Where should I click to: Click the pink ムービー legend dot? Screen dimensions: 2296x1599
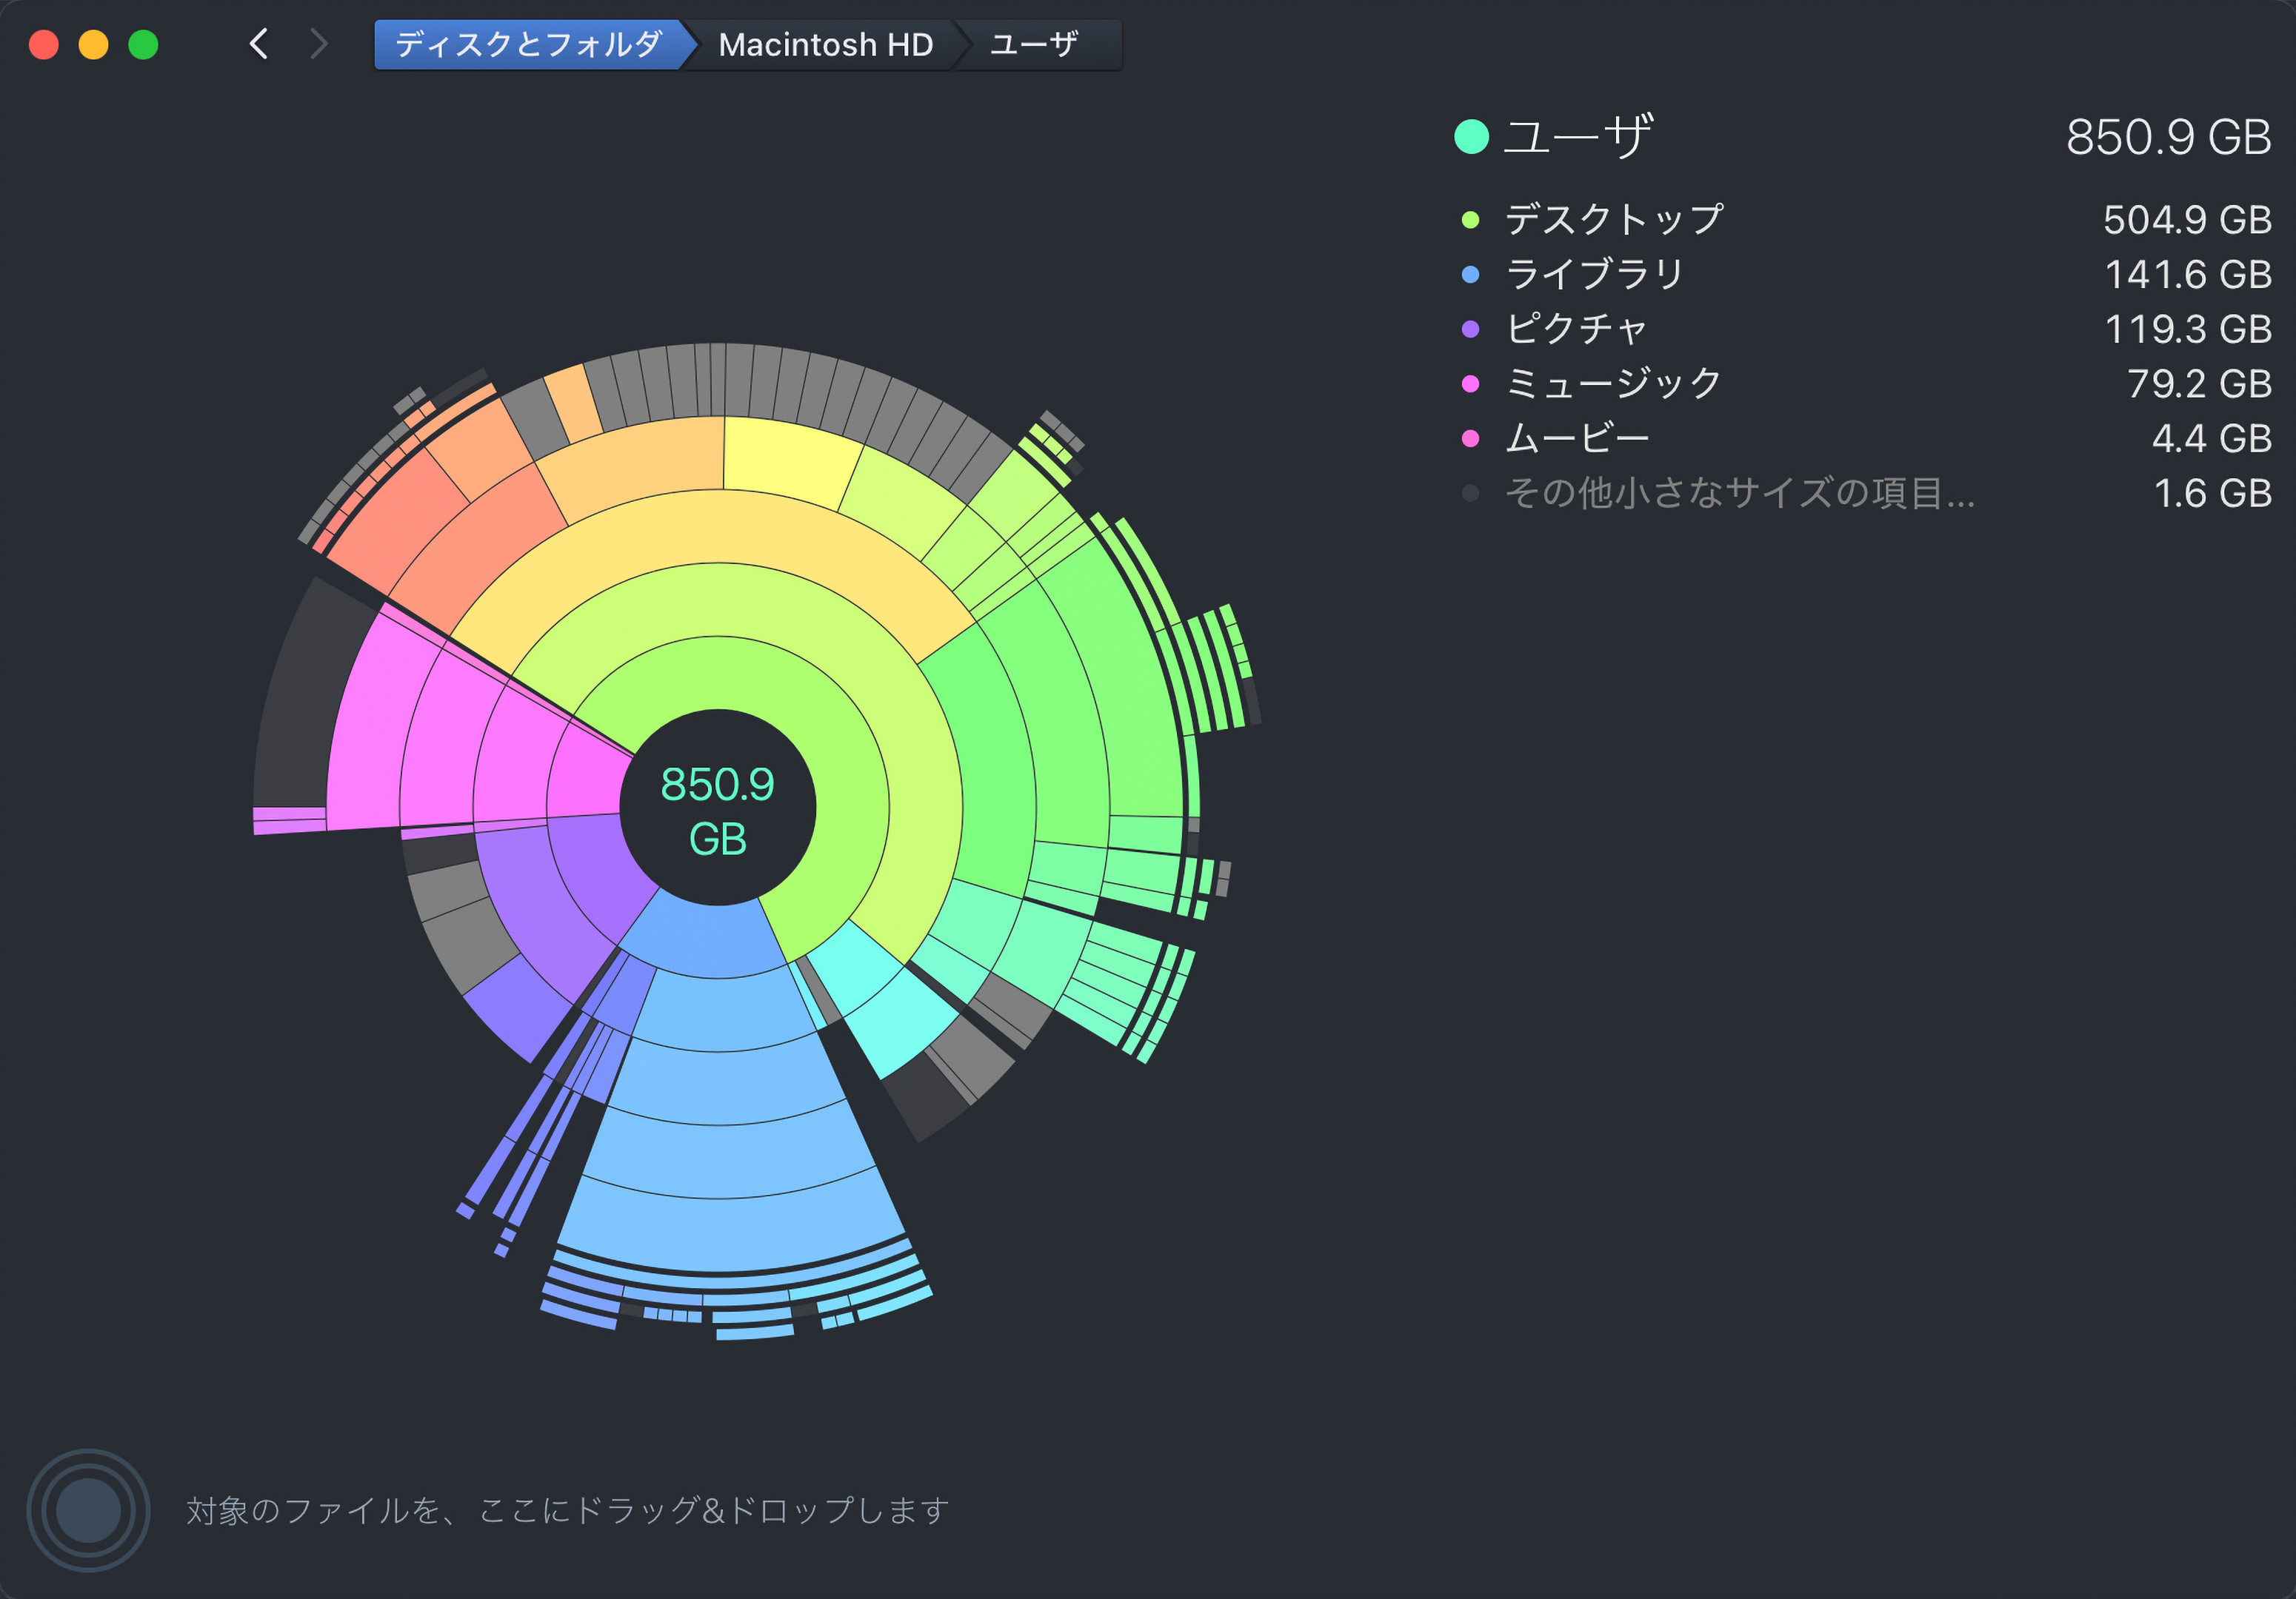(1470, 439)
